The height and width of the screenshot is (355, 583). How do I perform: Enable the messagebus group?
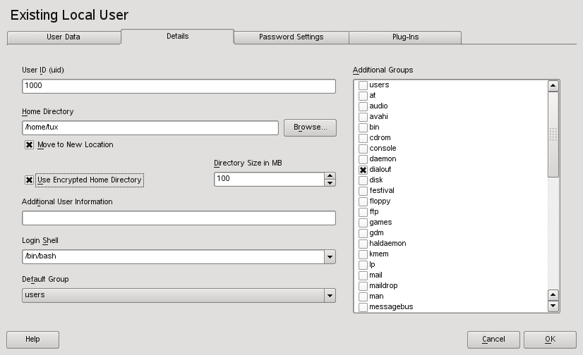click(363, 307)
